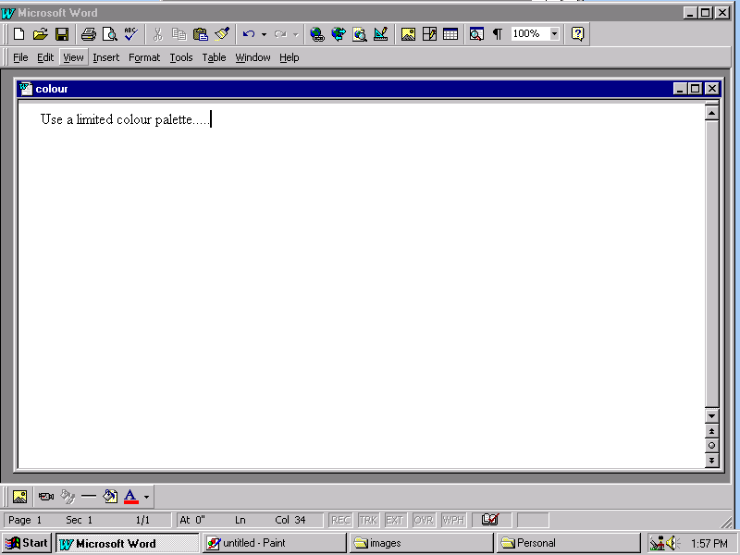The width and height of the screenshot is (740, 555).
Task: Toggle EXT extend selection indicator
Action: (395, 520)
